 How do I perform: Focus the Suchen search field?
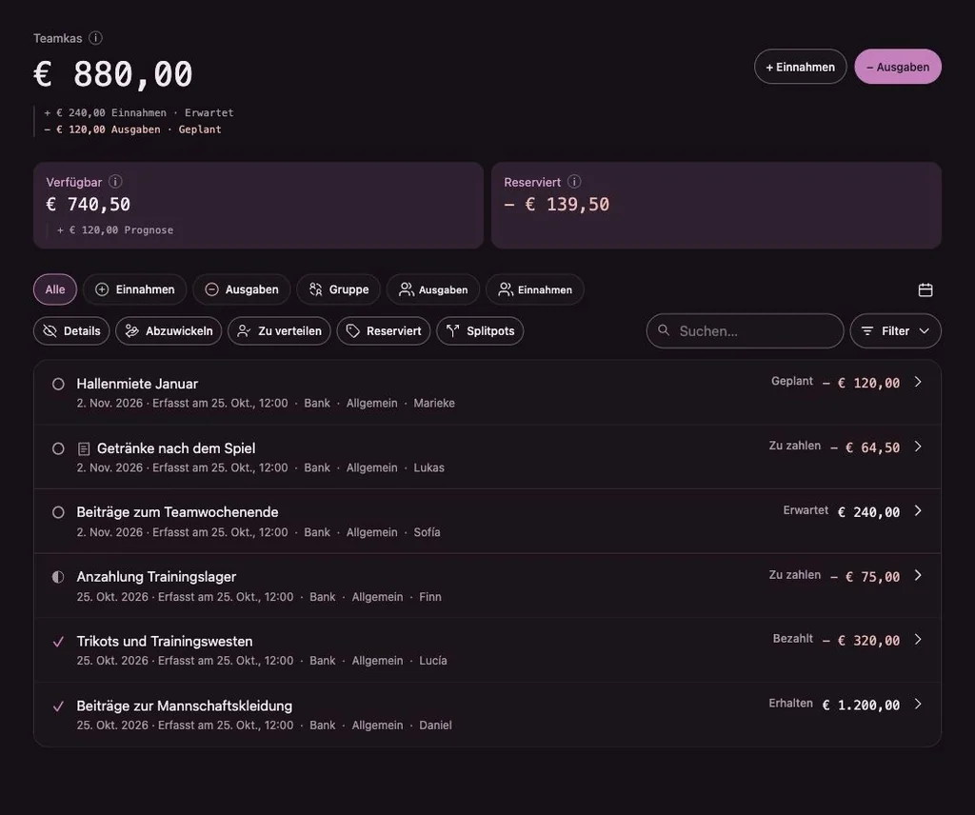(745, 330)
